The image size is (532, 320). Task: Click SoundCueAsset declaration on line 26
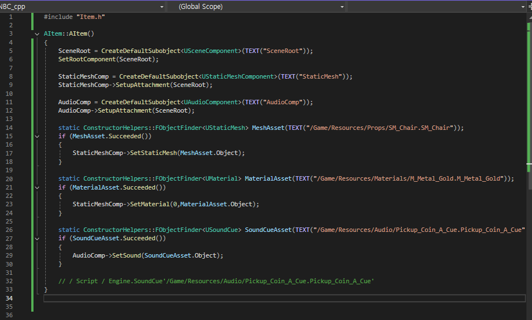tap(268, 230)
